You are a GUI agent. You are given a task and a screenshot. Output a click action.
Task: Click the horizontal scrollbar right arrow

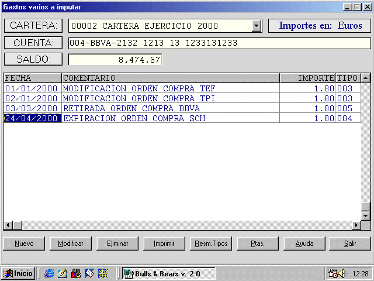(x=356, y=225)
